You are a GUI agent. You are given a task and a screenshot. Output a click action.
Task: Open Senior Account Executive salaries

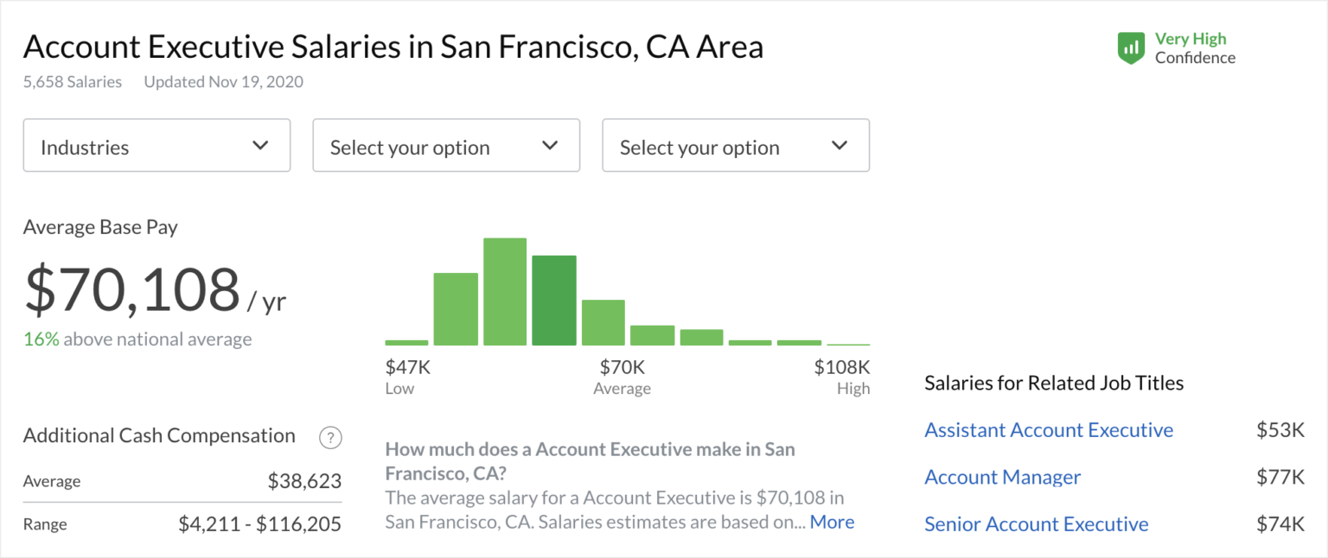click(1036, 524)
